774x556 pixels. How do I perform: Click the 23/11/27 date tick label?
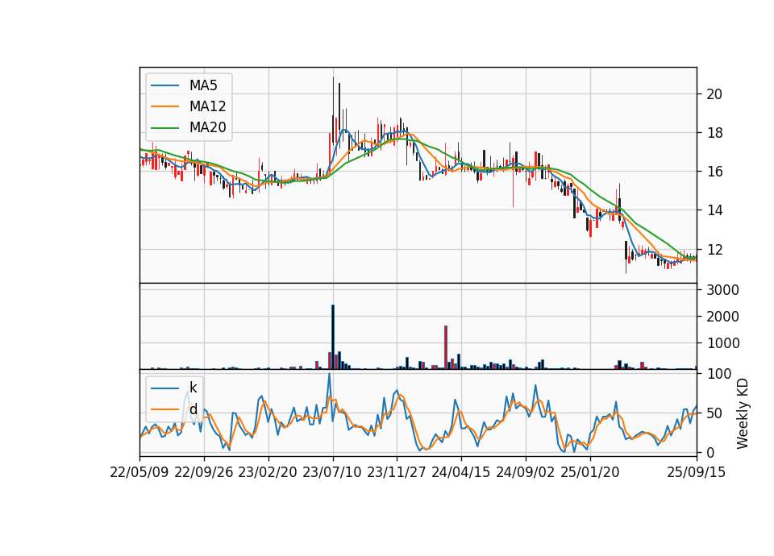(x=397, y=472)
